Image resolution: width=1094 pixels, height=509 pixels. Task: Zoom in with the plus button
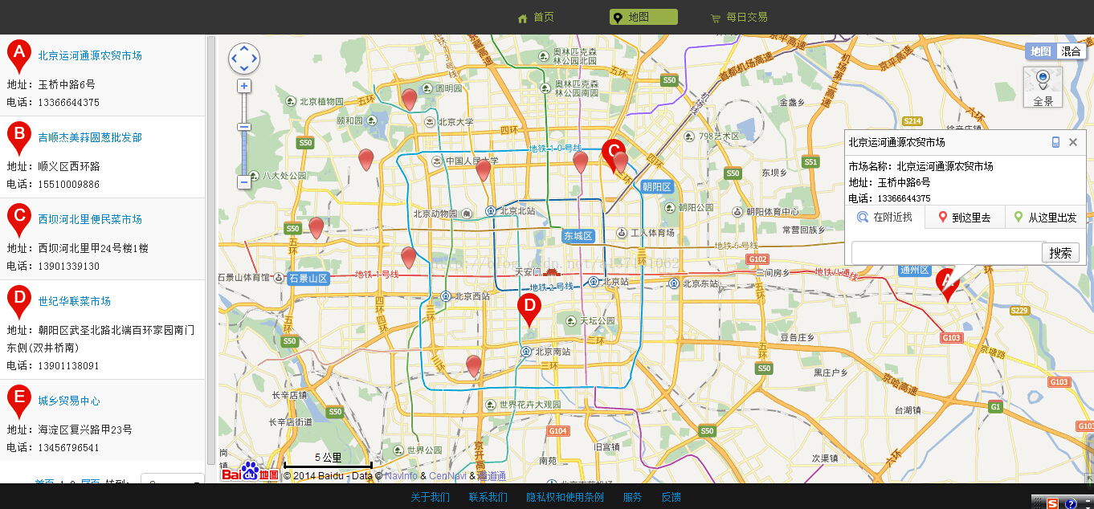pyautogui.click(x=244, y=86)
